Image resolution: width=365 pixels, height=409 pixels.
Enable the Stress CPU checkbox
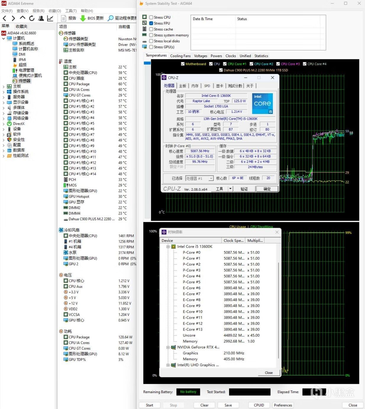pos(151,17)
